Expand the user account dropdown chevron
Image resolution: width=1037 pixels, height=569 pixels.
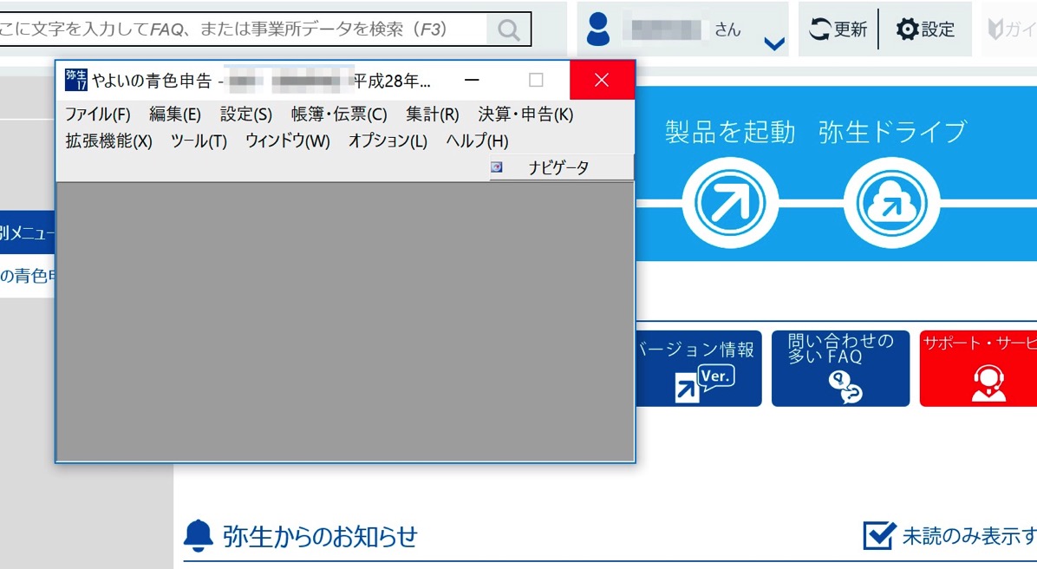(773, 43)
